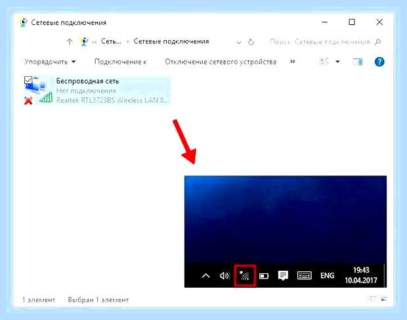The height and width of the screenshot is (320, 407).
Task: Click Отключение сетевого устройства command
Action: click(x=221, y=62)
